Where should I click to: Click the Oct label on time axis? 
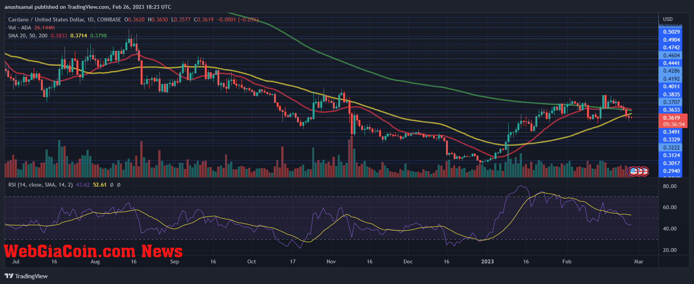click(251, 261)
